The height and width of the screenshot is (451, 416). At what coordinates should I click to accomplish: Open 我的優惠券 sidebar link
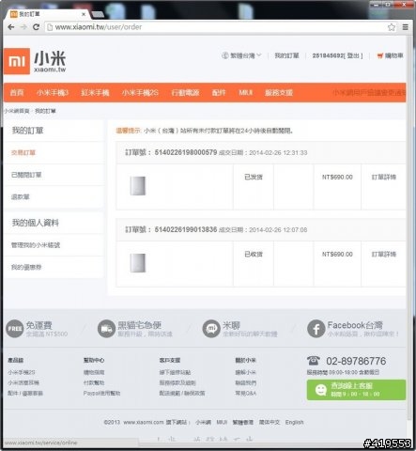point(26,267)
